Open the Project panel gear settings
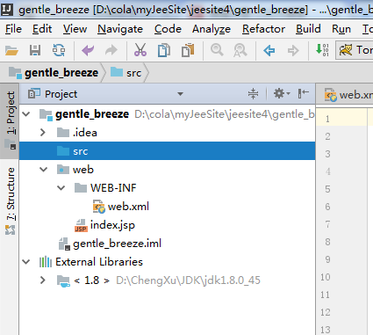Screen dimensions: 373x335 coord(282,94)
